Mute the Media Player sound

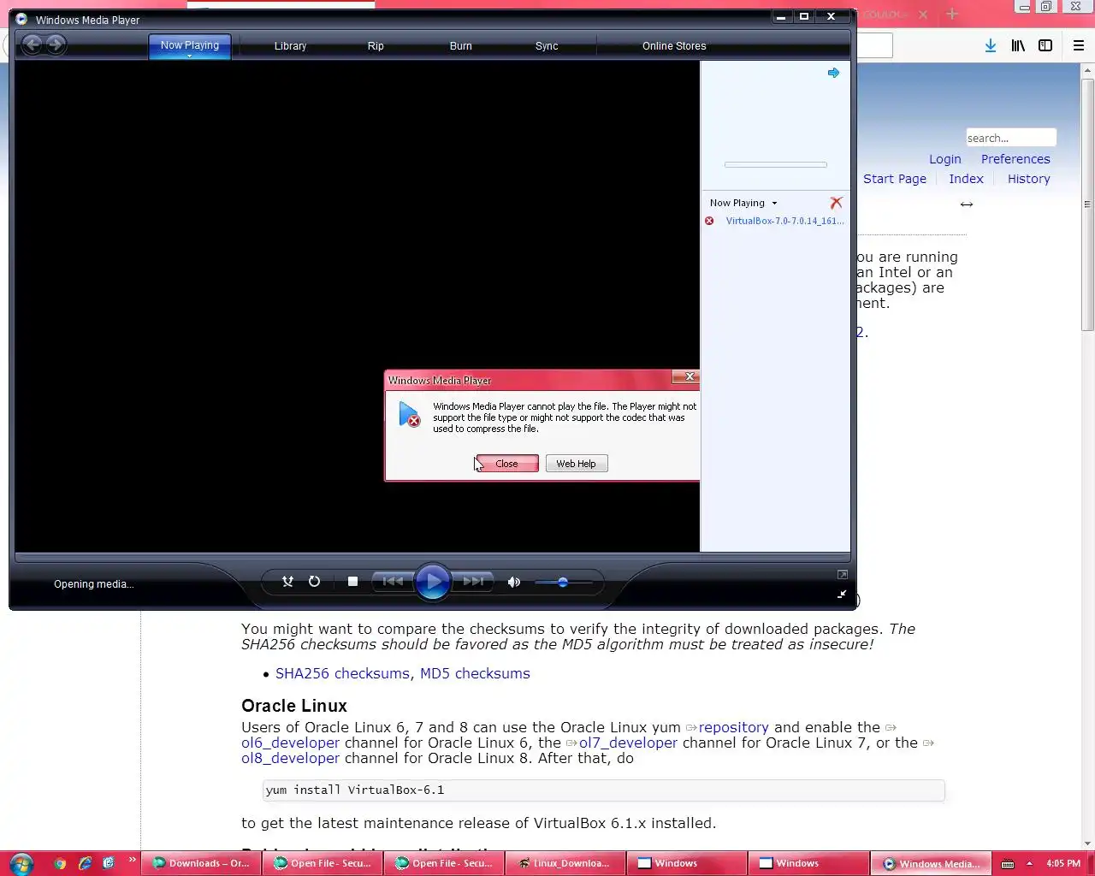pos(513,582)
